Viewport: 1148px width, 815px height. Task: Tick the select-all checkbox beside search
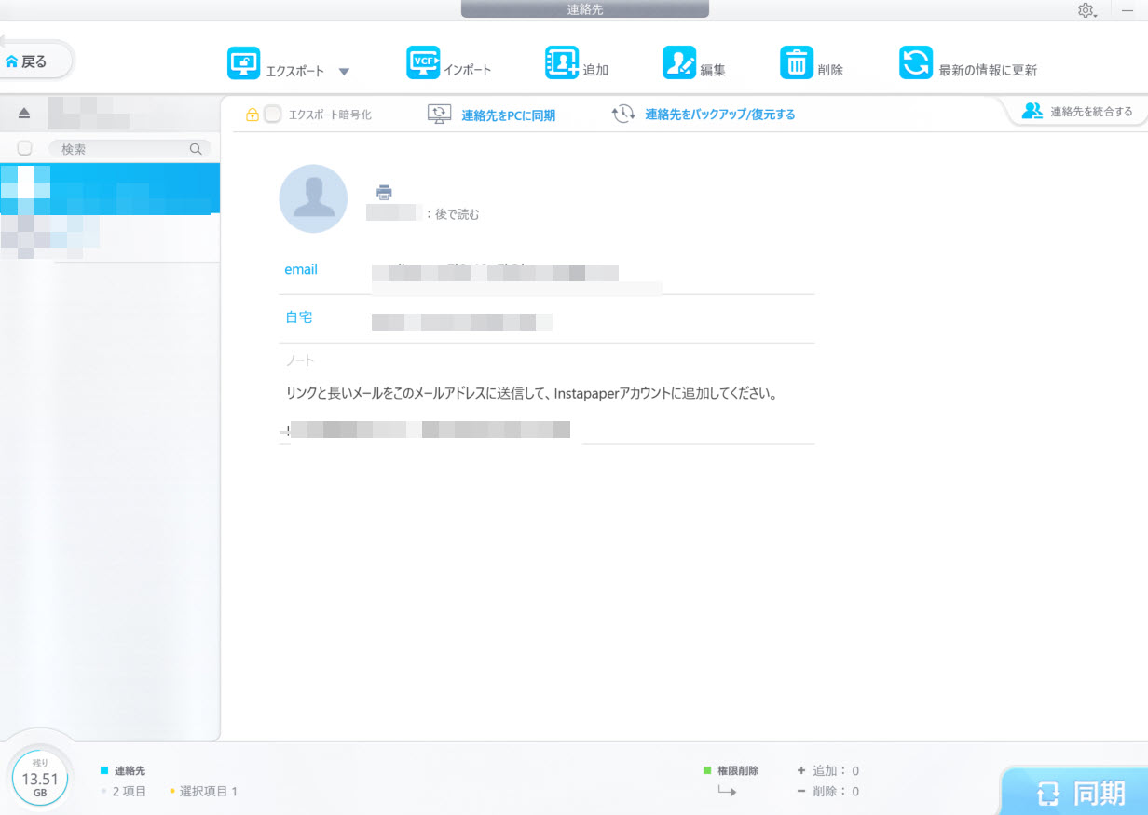point(25,148)
